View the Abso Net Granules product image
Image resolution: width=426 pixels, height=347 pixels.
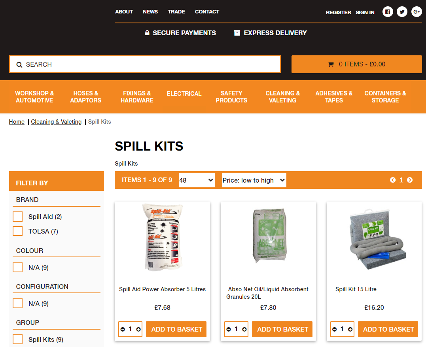coord(269,236)
